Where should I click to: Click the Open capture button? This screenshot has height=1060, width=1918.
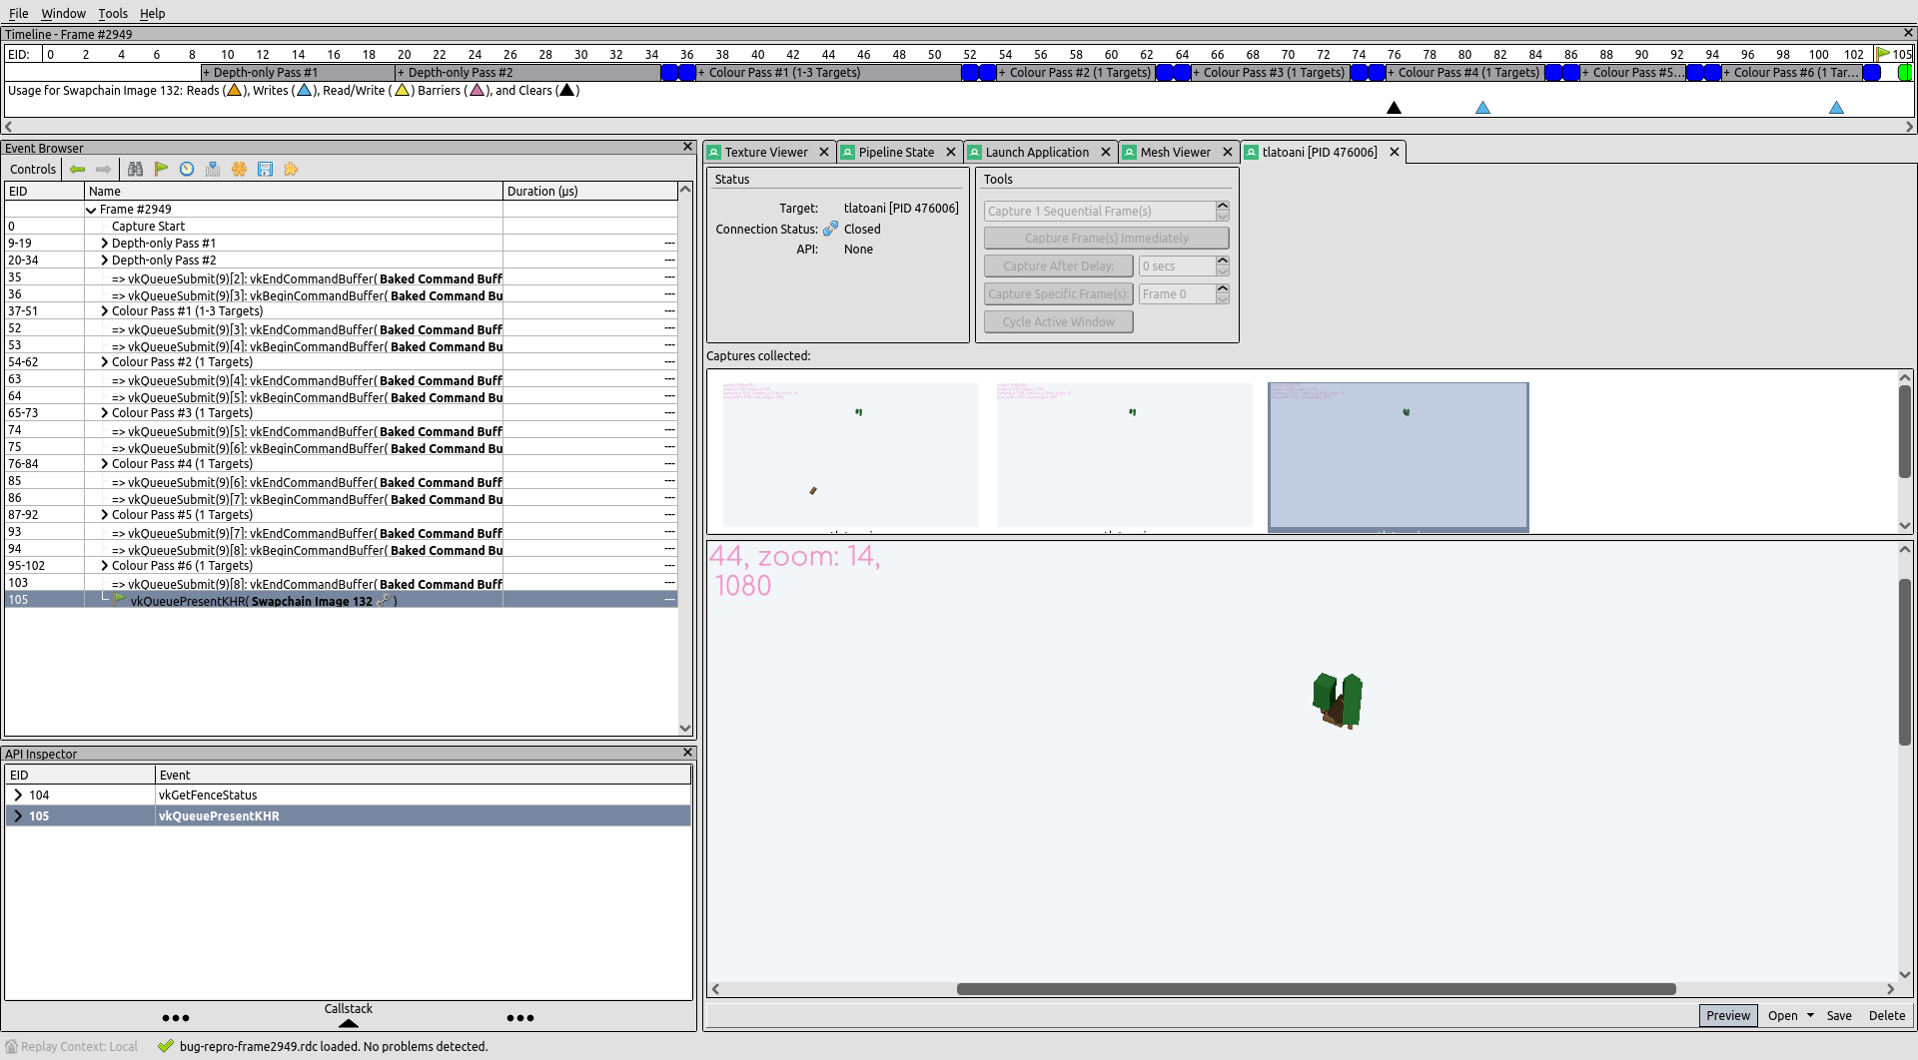point(1782,1015)
